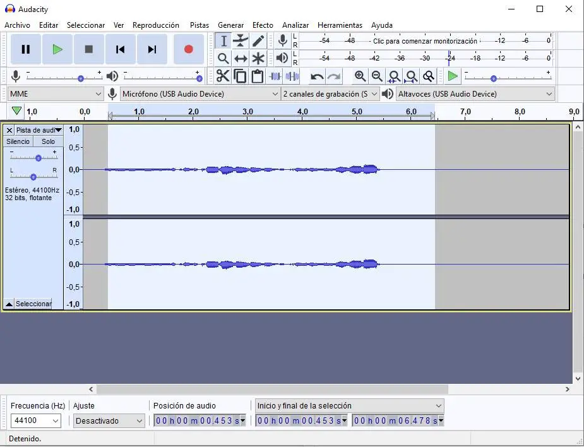The height and width of the screenshot is (447, 584).
Task: Solo the audio track
Action: (x=48, y=141)
